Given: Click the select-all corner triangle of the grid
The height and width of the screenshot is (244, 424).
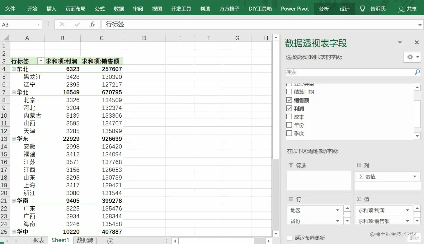Looking at the screenshot, I should click(6, 38).
